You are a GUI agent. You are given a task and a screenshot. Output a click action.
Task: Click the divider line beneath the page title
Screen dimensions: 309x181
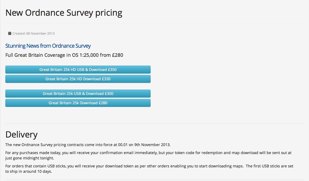154,23
